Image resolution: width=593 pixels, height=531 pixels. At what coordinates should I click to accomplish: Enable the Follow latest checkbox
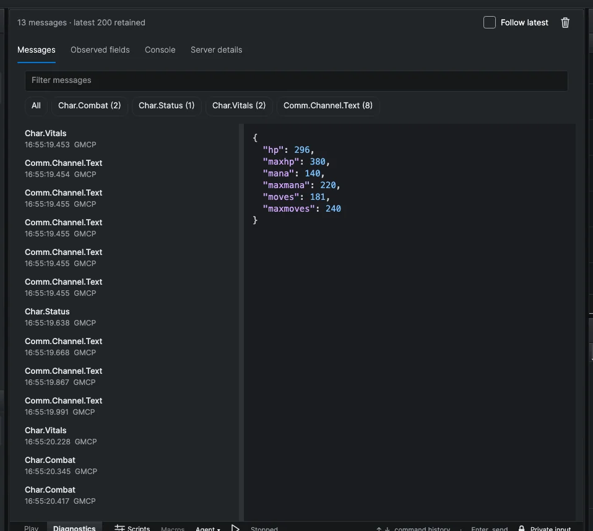tap(490, 22)
